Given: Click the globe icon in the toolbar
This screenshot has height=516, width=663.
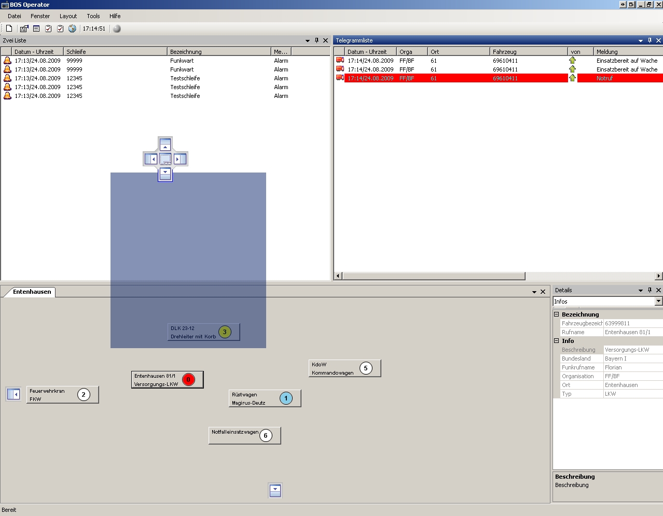Looking at the screenshot, I should [72, 28].
